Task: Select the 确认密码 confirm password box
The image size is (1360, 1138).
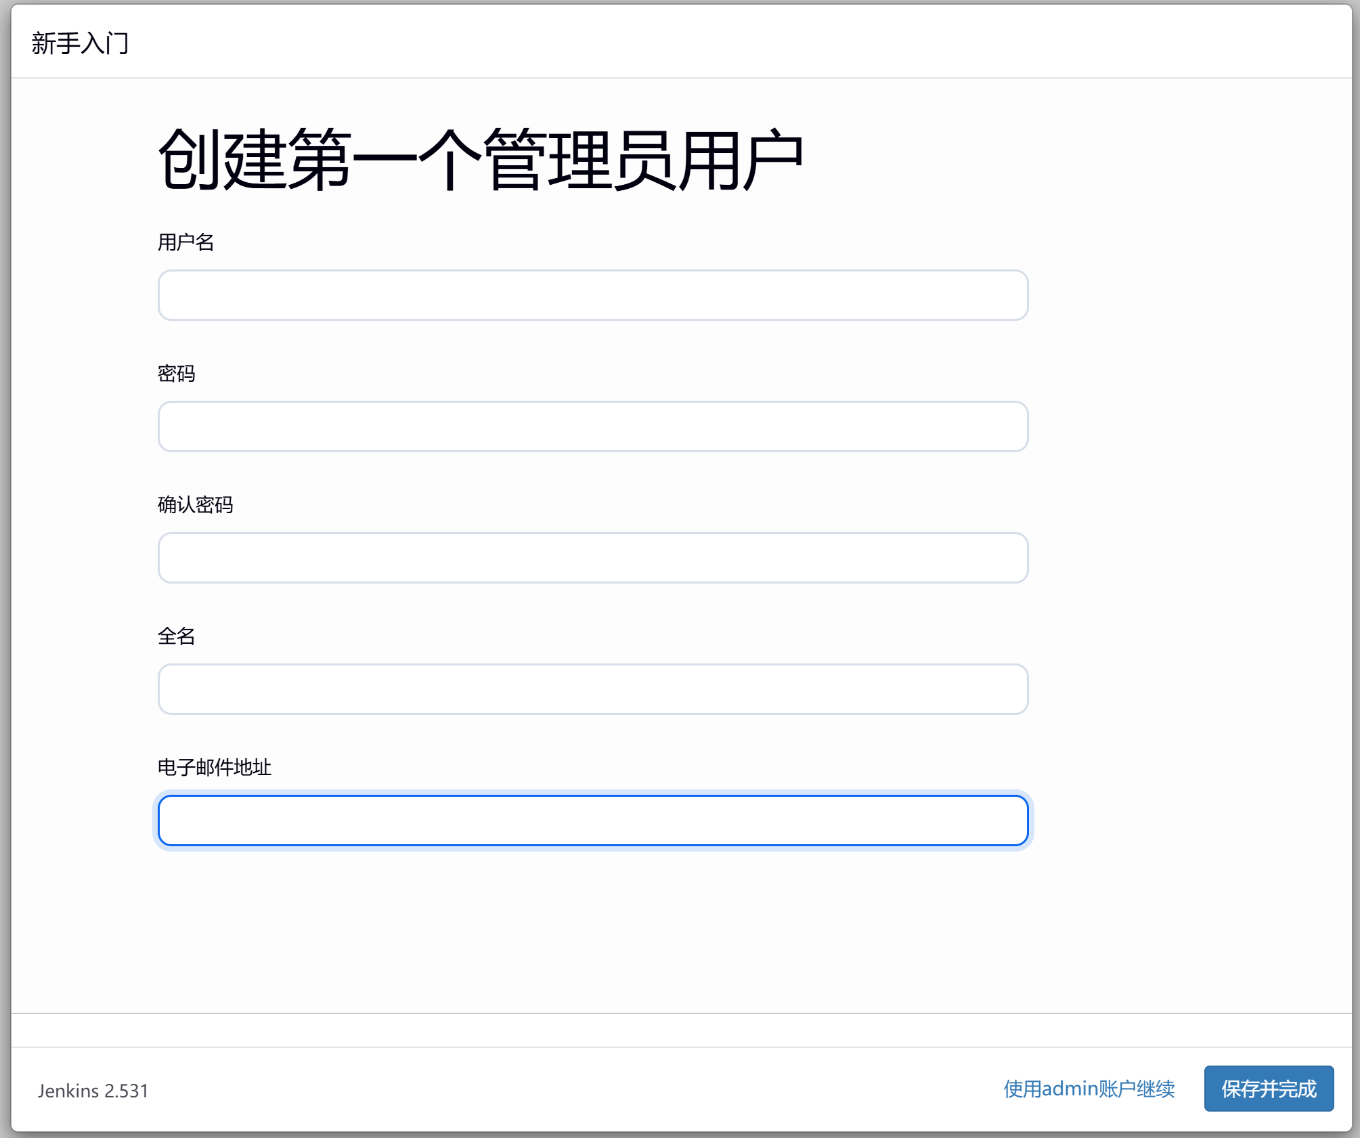Action: click(x=592, y=558)
